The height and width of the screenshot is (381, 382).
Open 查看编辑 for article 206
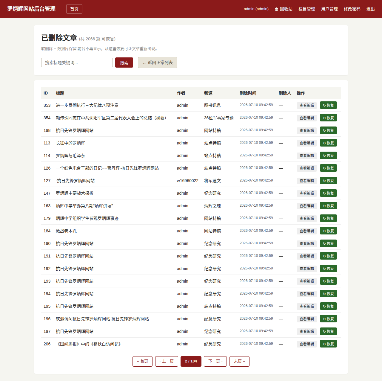coord(307,344)
